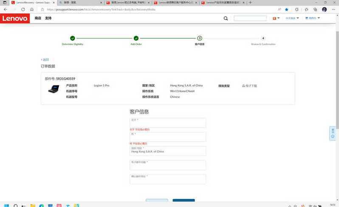
Task: Click the browser extensions icon
Action: 297,9
